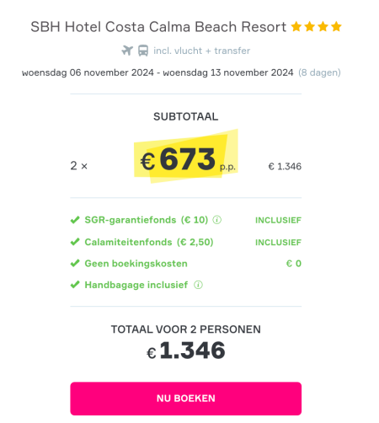
Task: Click incl. vlucht + transfer text
Action: (201, 51)
